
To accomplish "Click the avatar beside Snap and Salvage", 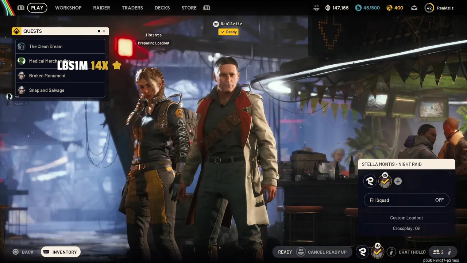I will pyautogui.click(x=22, y=90).
